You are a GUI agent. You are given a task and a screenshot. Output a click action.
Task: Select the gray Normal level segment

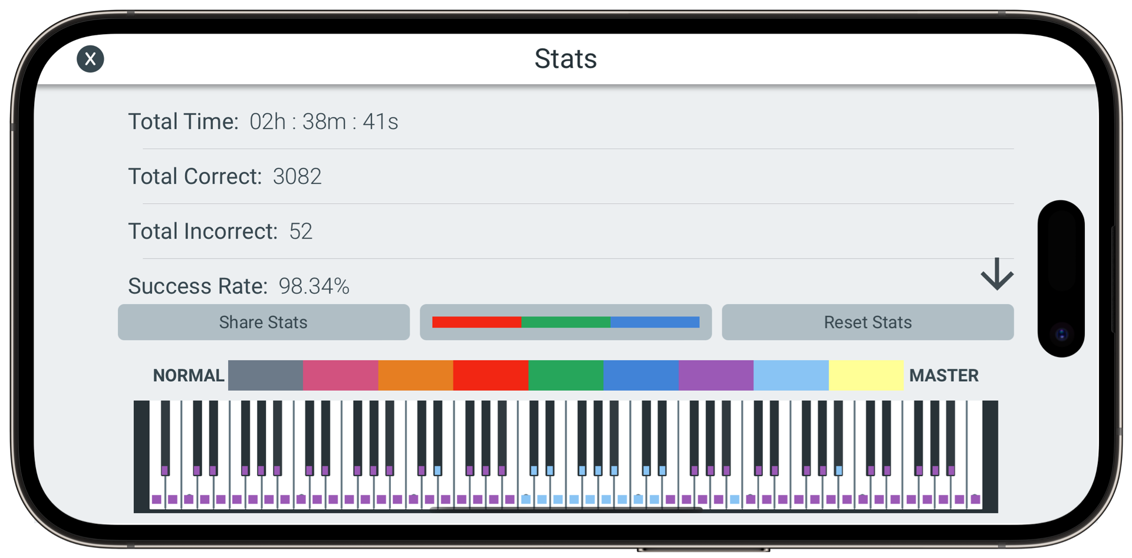[264, 375]
